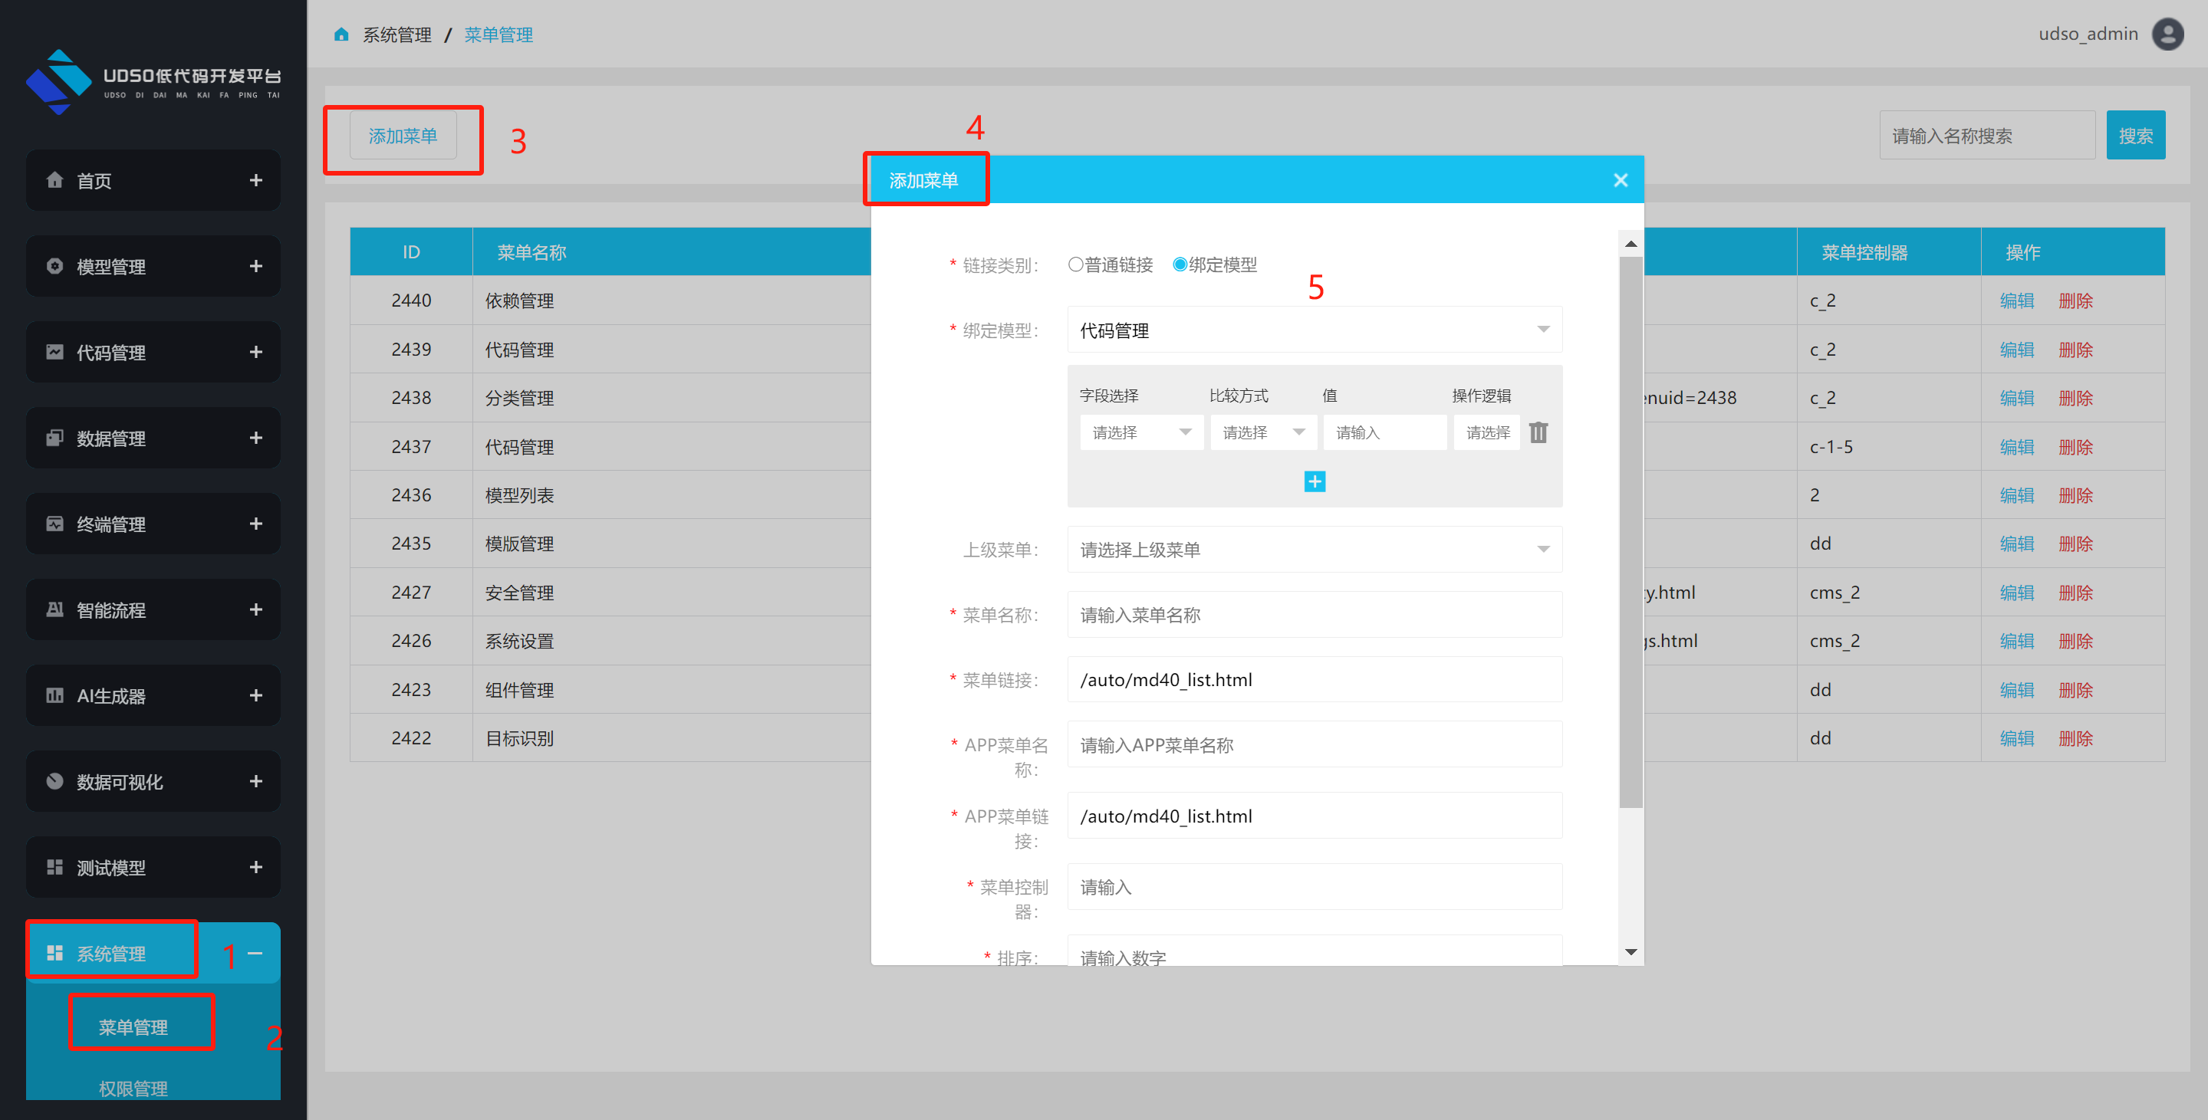Open 权限管理 submenu item
The image size is (2208, 1120).
click(133, 1089)
